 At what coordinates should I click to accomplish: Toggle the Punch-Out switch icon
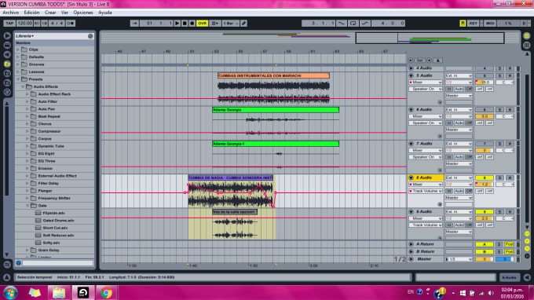[x=364, y=23]
